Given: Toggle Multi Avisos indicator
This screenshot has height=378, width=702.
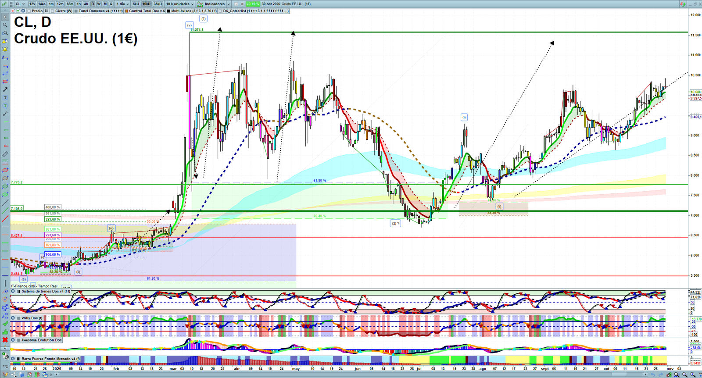Looking at the screenshot, I should tap(168, 11).
